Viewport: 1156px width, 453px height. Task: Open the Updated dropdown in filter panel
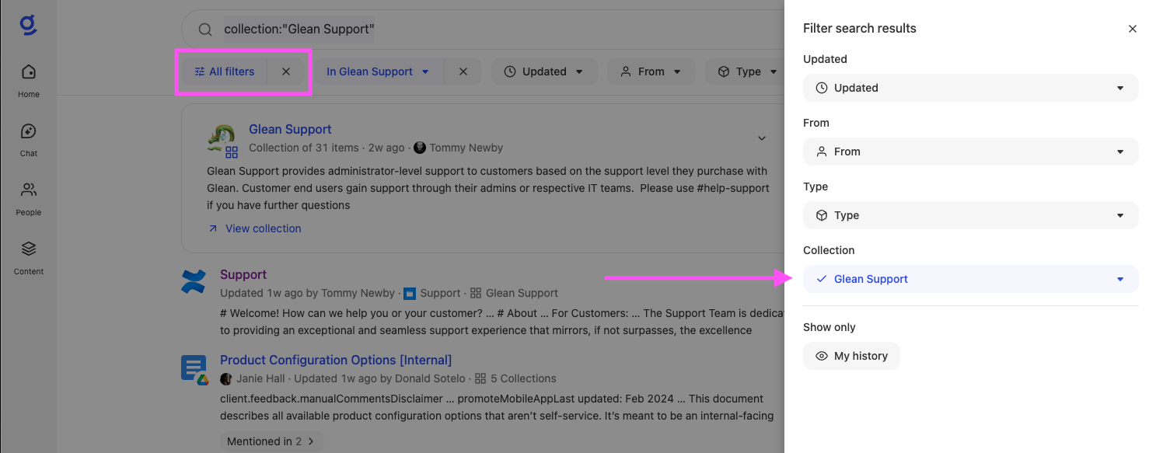970,88
